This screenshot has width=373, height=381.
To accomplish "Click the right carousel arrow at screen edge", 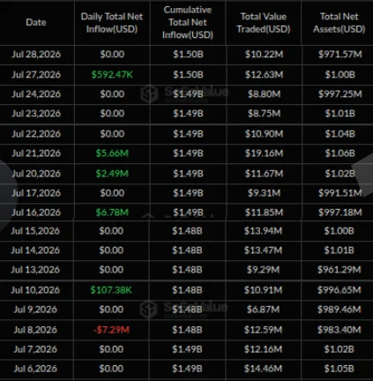I will [x=364, y=175].
